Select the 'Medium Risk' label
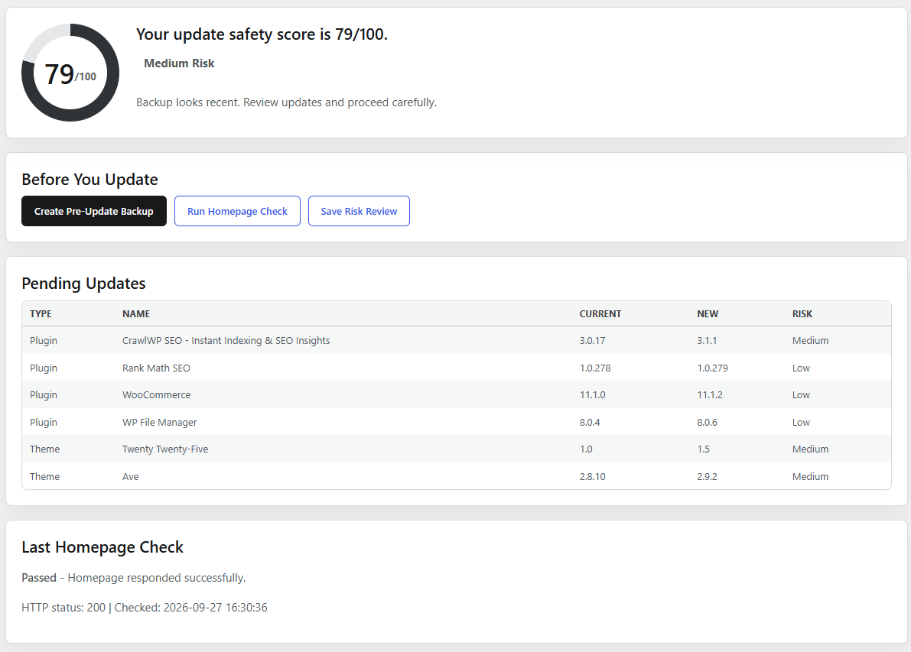This screenshot has height=652, width=911. coord(179,63)
